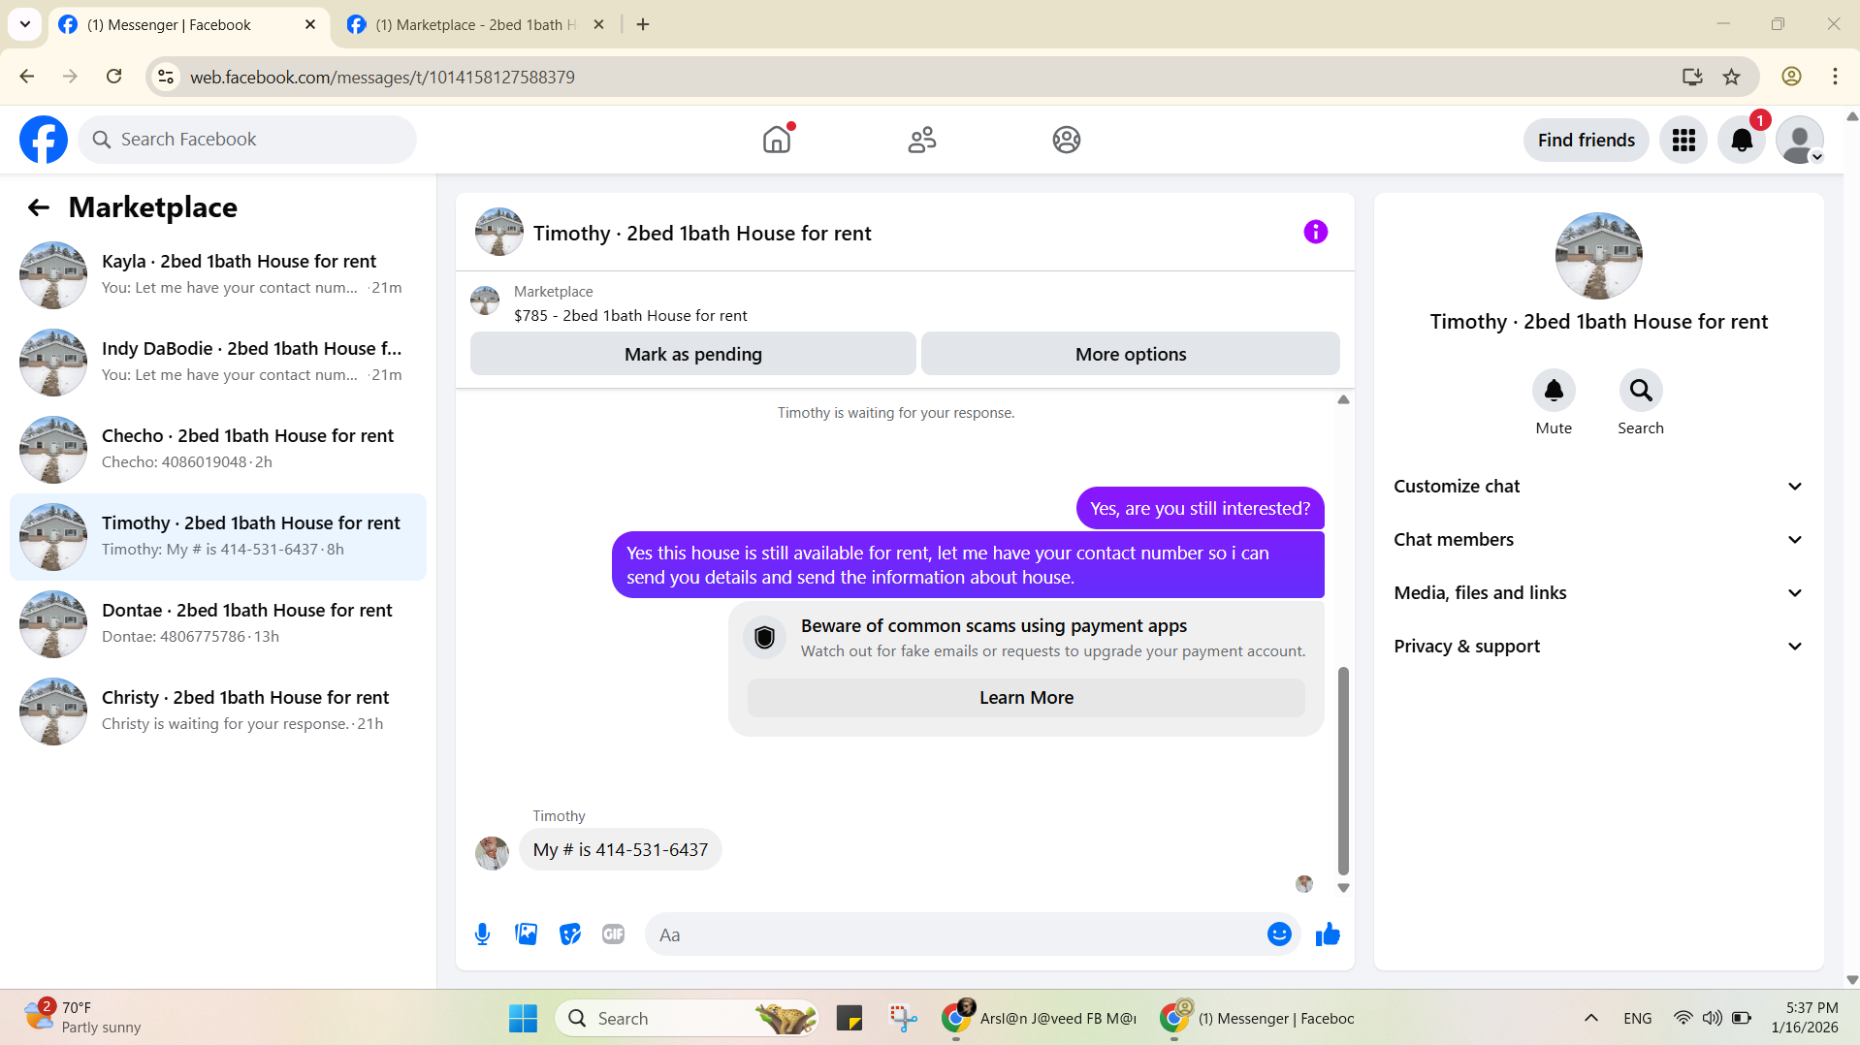The image size is (1860, 1045).
Task: Open conversation information purple icon
Action: [1315, 232]
